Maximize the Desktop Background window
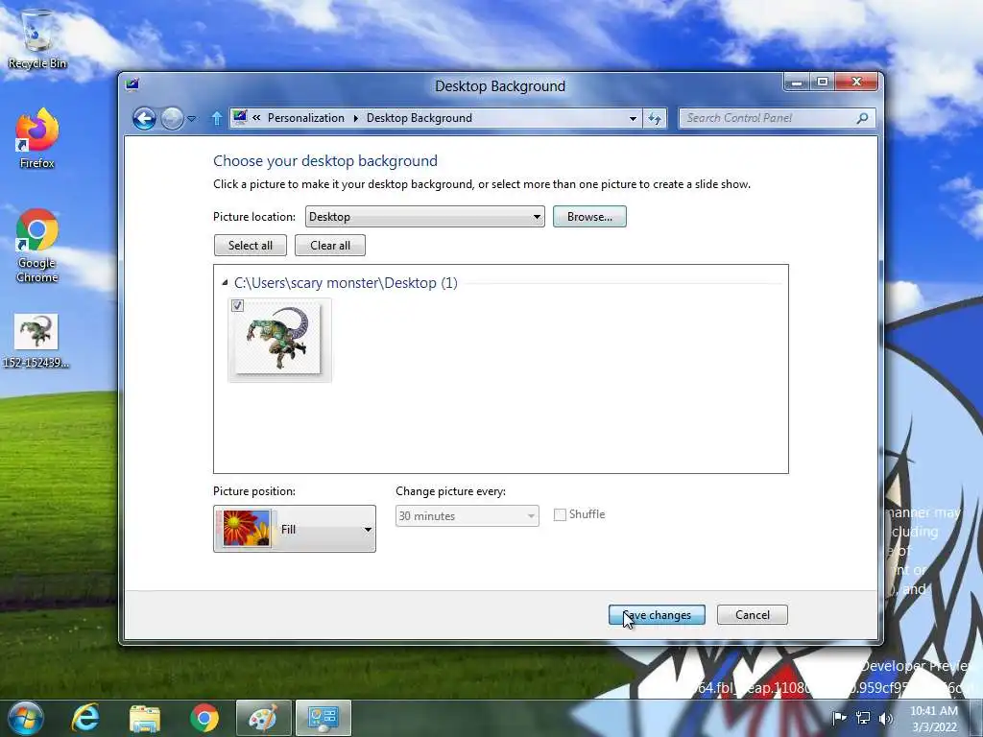This screenshot has height=737, width=983. (x=823, y=83)
